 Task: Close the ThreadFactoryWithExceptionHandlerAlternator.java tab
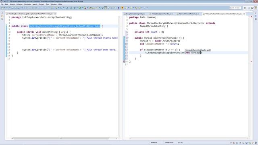pyautogui.click(x=244, y=14)
